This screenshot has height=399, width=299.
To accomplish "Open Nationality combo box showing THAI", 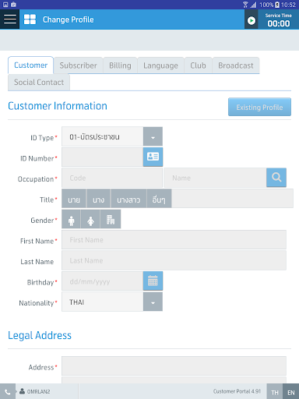I will pos(112,302).
